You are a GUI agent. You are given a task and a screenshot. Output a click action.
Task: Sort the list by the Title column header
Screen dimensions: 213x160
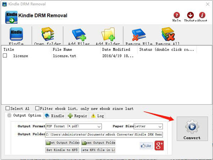click(26, 50)
